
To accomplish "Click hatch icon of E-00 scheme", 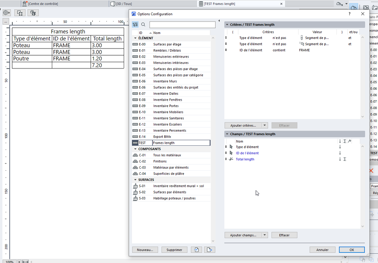I will tap(135, 44).
